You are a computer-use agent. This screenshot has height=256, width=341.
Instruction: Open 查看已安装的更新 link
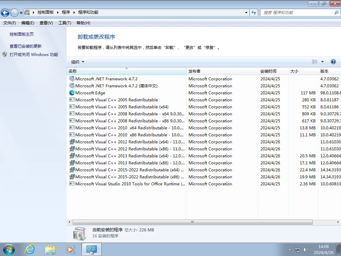(x=25, y=46)
